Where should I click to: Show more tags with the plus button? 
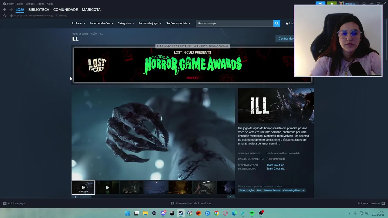point(303,190)
